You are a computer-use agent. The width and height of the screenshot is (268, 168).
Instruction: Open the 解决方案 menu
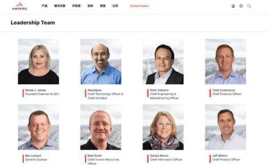pos(60,6)
